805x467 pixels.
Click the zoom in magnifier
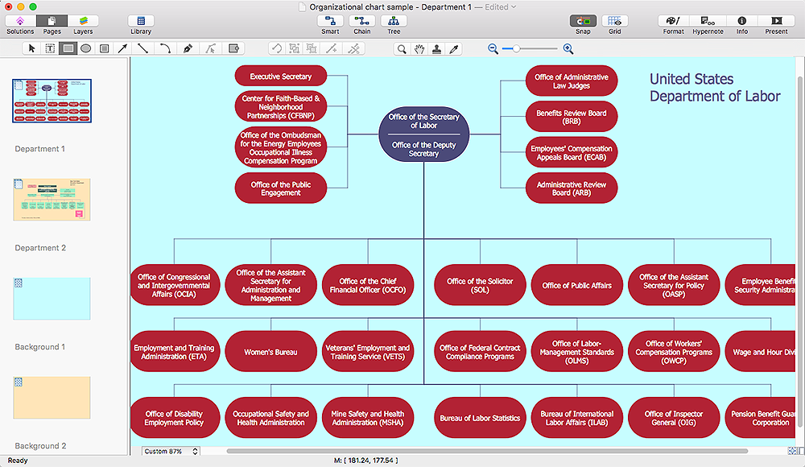click(x=568, y=49)
